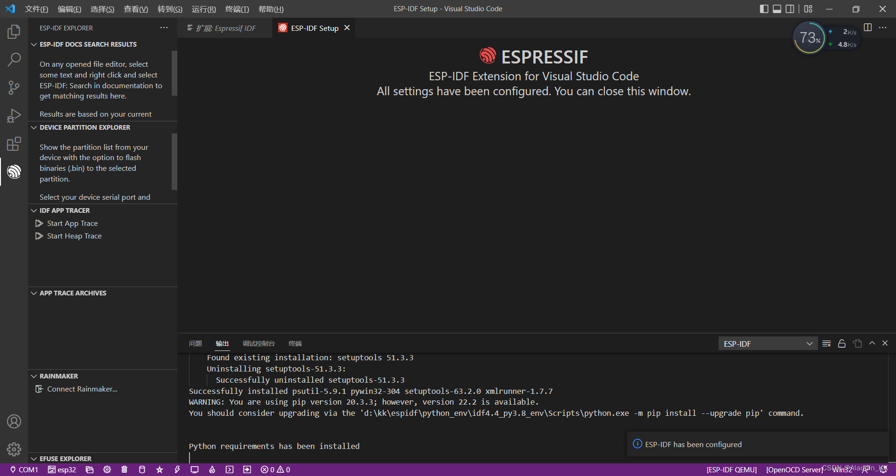This screenshot has width=896, height=476.
Task: Open Run and Debug view
Action: (14, 115)
